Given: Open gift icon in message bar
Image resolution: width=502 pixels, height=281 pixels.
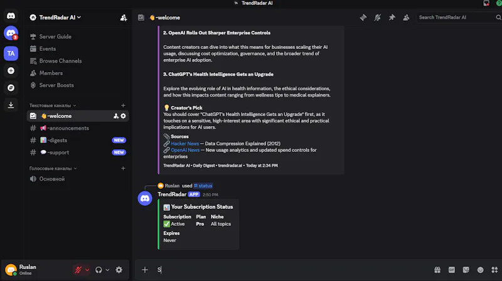Looking at the screenshot, I should tap(437, 270).
